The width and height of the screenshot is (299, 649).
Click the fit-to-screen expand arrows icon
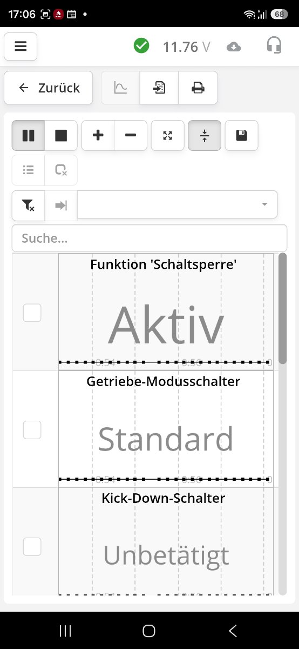[168, 135]
